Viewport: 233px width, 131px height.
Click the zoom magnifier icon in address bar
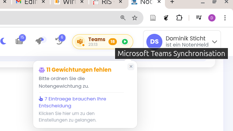[123, 18]
